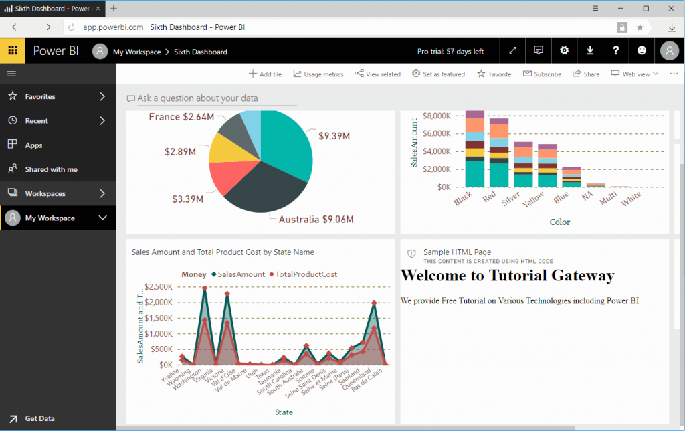Screen dimensions: 685x431
Task: Open Power BI help with the question mark
Action: click(615, 50)
